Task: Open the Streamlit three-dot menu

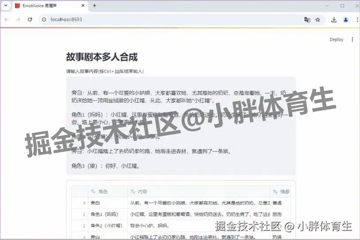Action: click(x=352, y=39)
